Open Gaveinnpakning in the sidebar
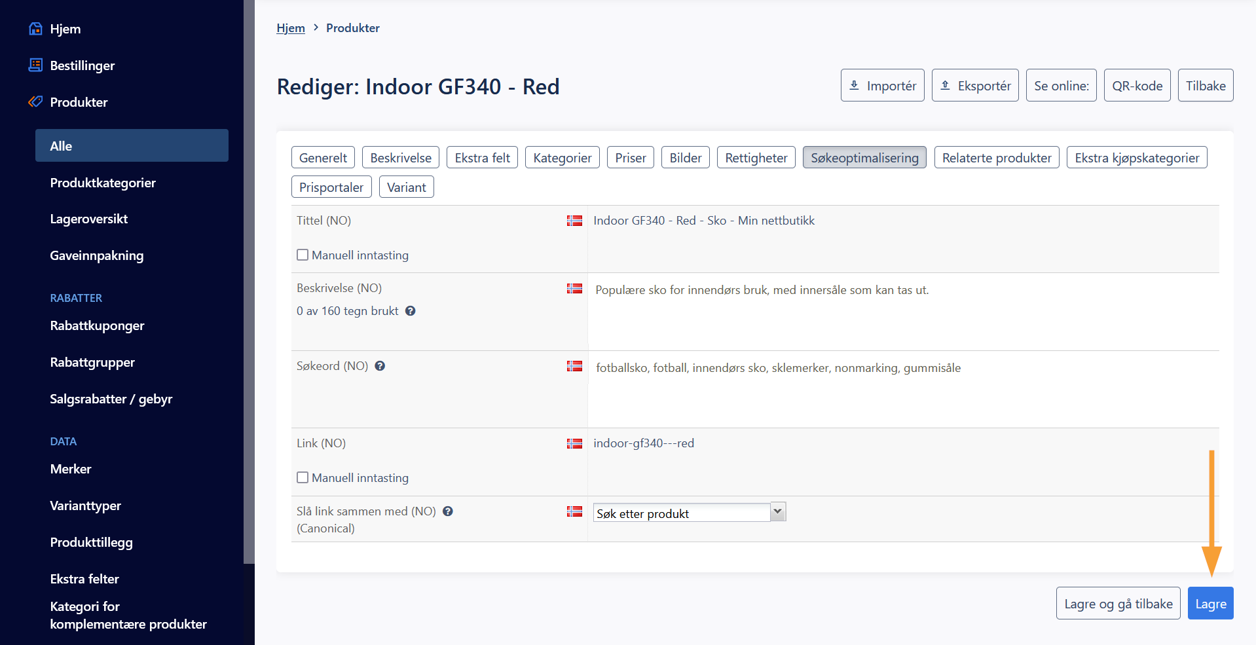The width and height of the screenshot is (1256, 645). 97,255
